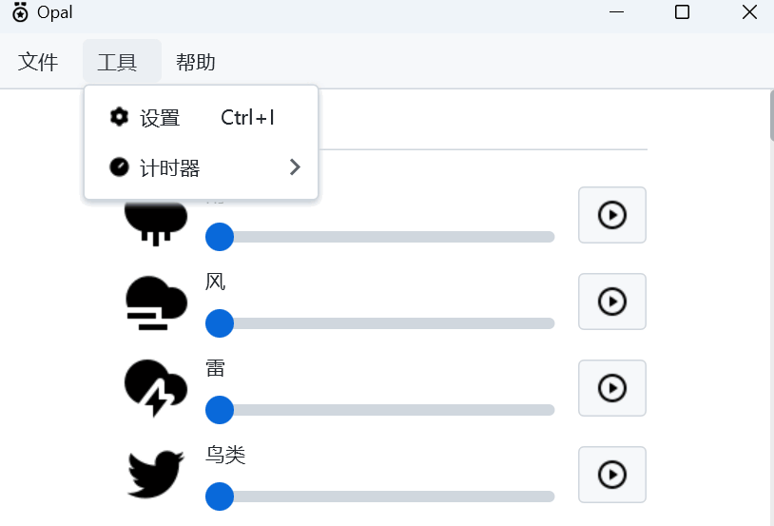Open the 帮助 menu
774x526 pixels.
pos(196,63)
